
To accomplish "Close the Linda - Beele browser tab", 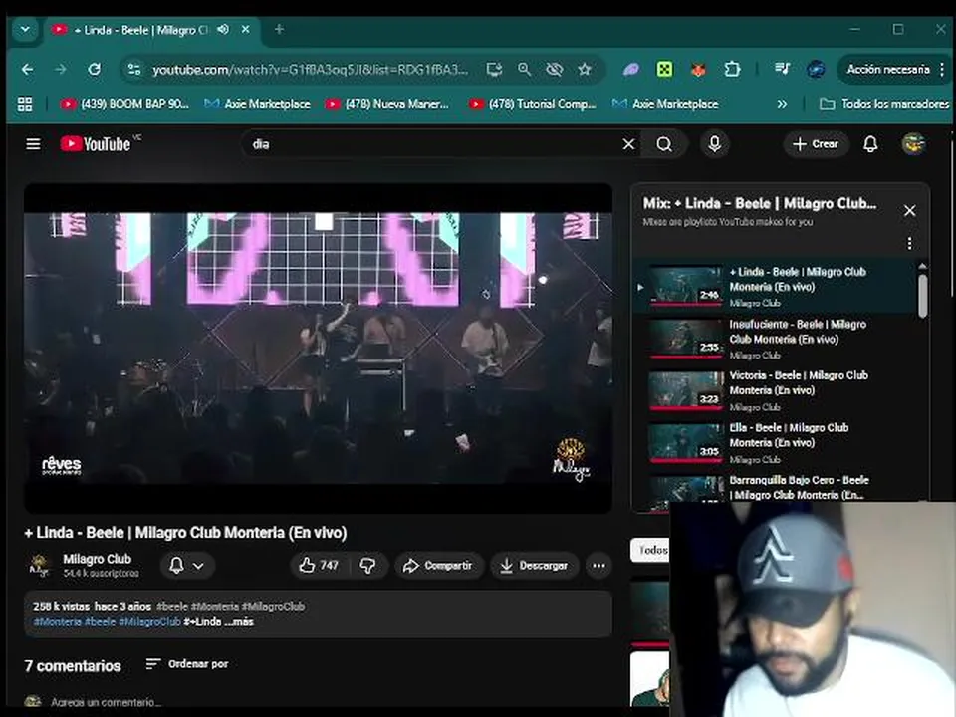I will click(x=245, y=29).
